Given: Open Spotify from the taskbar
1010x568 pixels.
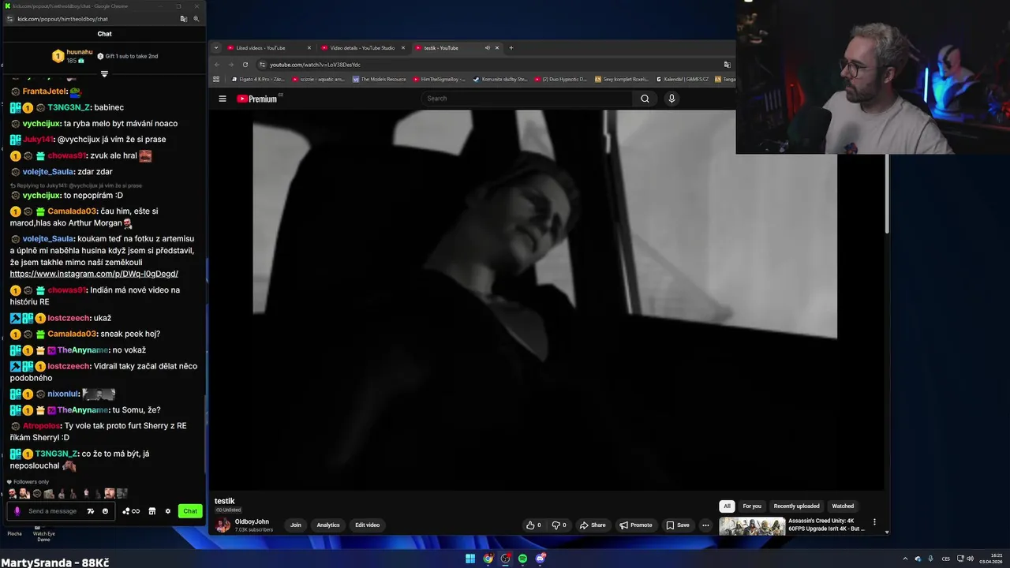Looking at the screenshot, I should pos(522,559).
